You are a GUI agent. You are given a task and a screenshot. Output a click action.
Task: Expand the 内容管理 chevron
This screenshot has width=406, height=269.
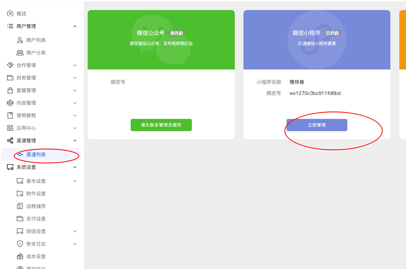tap(75, 103)
